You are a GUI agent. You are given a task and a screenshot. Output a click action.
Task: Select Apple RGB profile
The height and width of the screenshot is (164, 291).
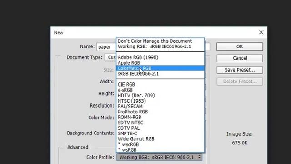161,63
